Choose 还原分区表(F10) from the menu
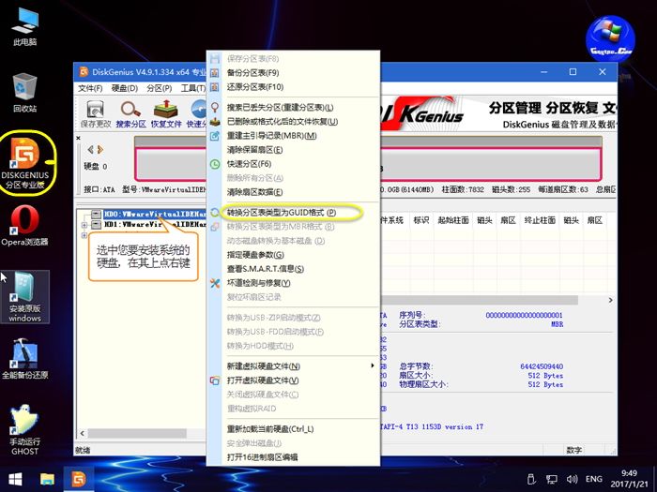Viewport: 657px width, 492px height. coord(293,87)
